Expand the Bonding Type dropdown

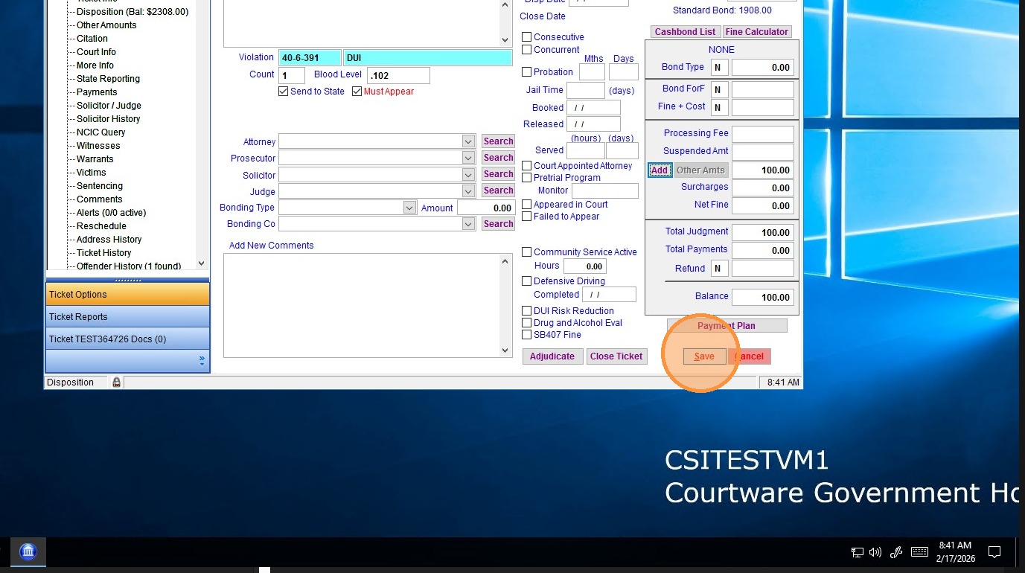click(x=409, y=208)
